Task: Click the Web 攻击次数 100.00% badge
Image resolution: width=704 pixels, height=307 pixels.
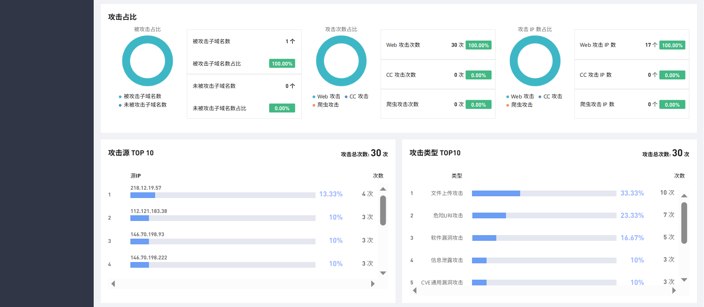Action: [x=478, y=45]
